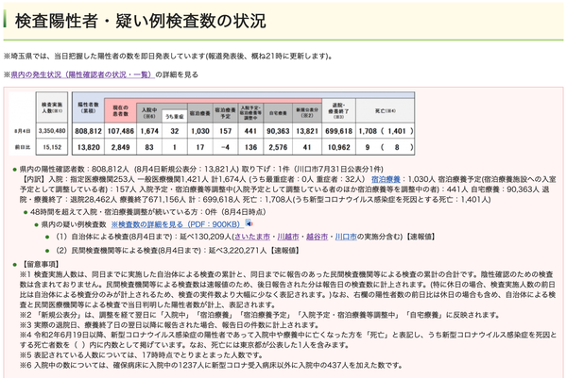567x378 pixels.
Task: Click the table cell 808,812
Action: [89, 131]
